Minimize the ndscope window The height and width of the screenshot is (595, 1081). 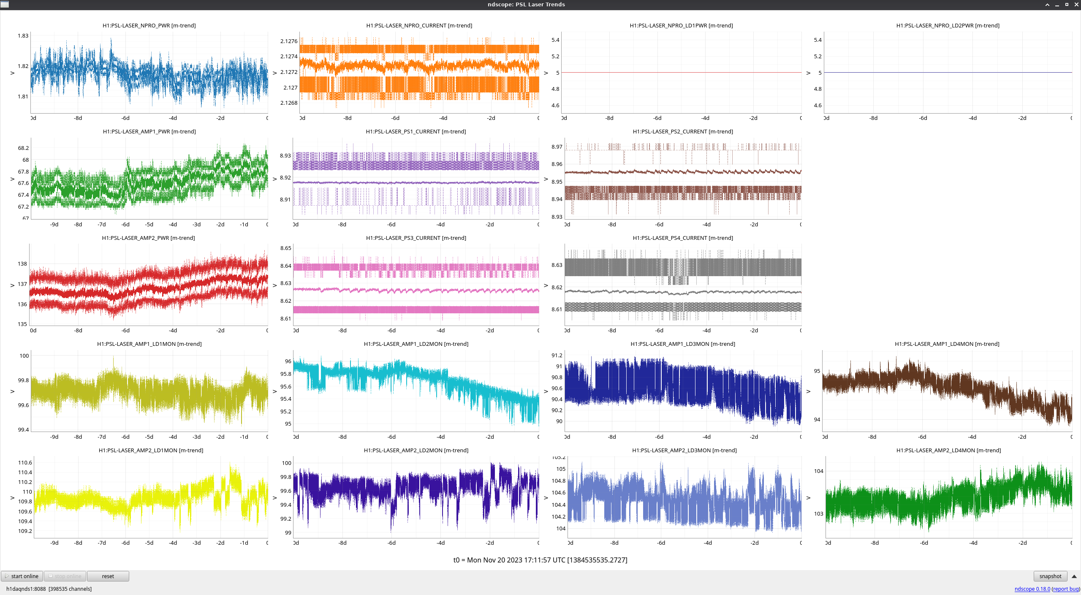coord(1057,5)
